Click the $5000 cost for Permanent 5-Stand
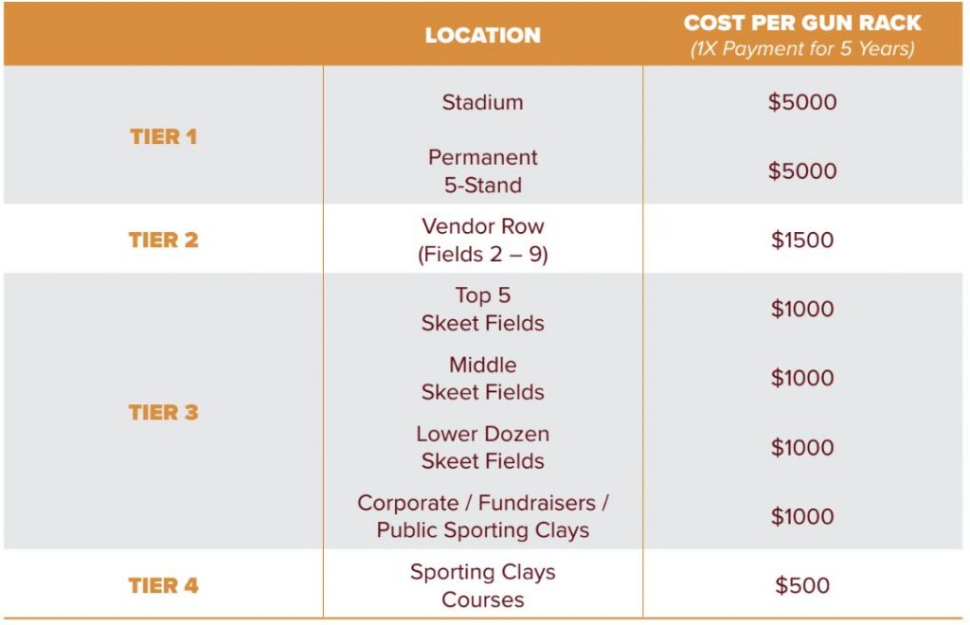Viewport: 970px width, 625px height. coord(802,171)
